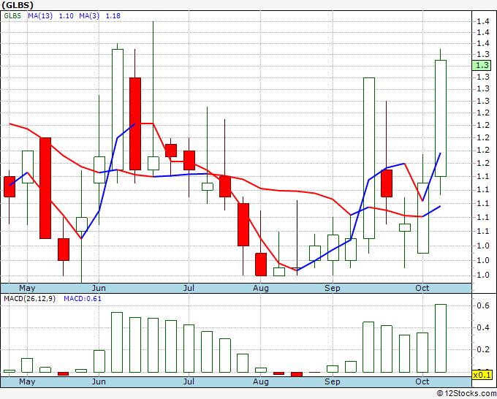Click the tall white candle in mid-September
Viewport: 497px width, 399px height.
[x=368, y=158]
